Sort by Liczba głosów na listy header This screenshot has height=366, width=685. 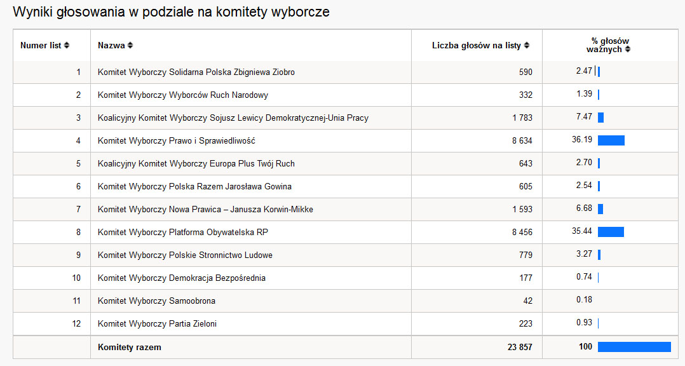click(476, 46)
